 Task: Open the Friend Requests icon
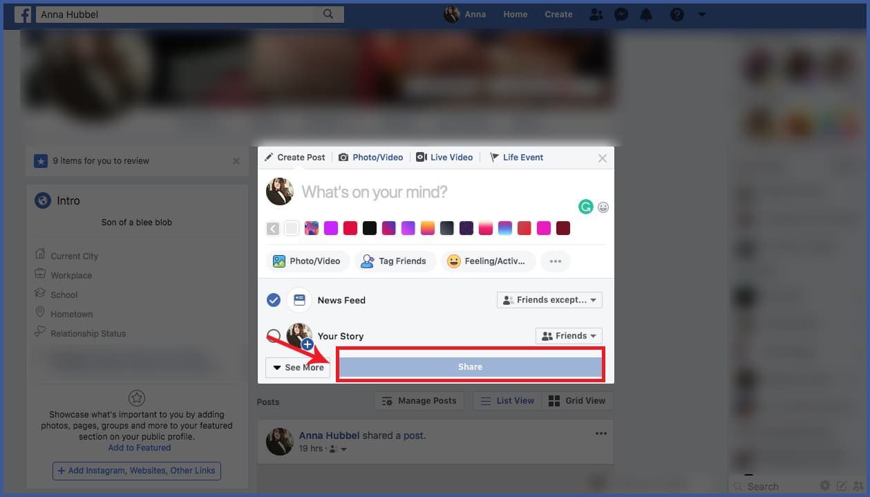[596, 15]
